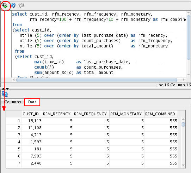Place cursor on 'sum' keyword in SQL editor
Screen dimensions: 191x173
pos(38,73)
